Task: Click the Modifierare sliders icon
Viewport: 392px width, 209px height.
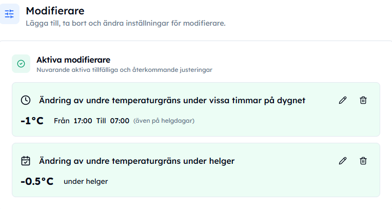Action: coord(10,14)
